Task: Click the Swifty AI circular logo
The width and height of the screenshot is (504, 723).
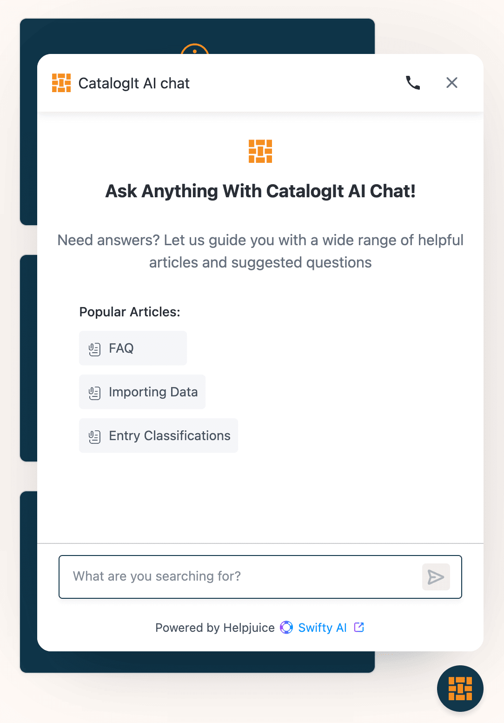Action: (286, 628)
